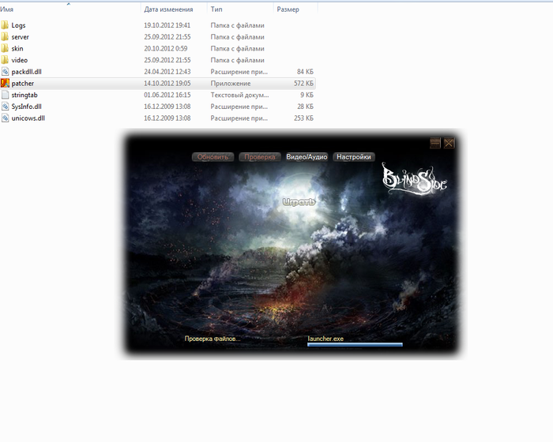Sort files by the Размер column

click(x=295, y=9)
